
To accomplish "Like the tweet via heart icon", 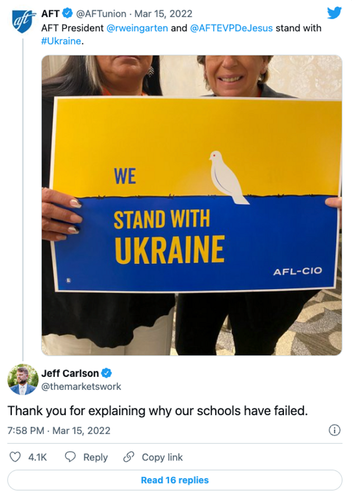I will [x=15, y=457].
